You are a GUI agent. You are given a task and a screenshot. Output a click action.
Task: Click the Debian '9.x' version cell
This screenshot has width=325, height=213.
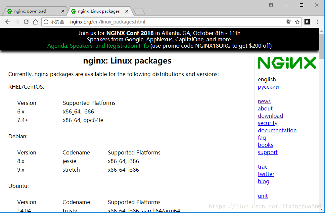click(21, 170)
